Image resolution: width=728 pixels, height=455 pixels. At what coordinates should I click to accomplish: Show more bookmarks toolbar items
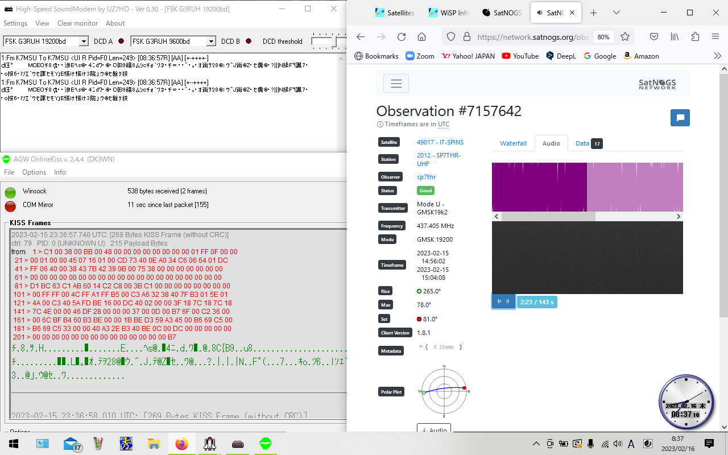(717, 56)
